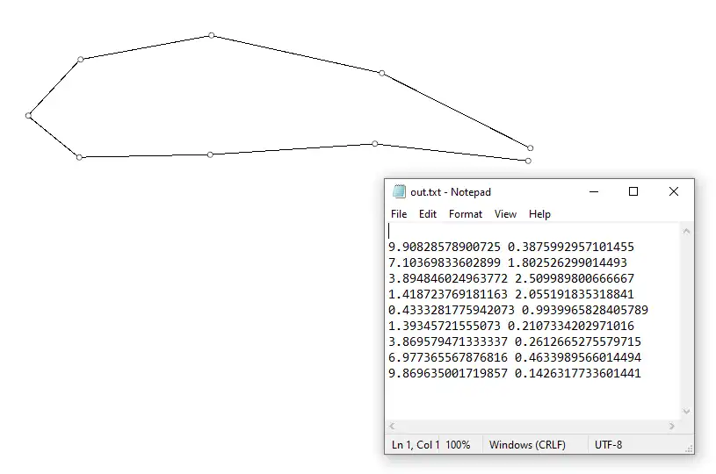This screenshot has width=716, height=474.
Task: Open the Format menu in Notepad
Action: (x=466, y=214)
